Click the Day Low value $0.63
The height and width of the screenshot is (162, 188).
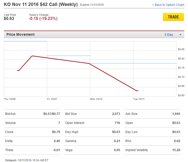[176, 132]
